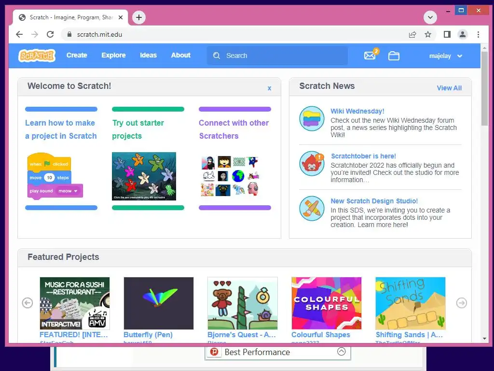Open the My Stuff folder icon
Image resolution: width=494 pixels, height=371 pixels.
point(394,56)
